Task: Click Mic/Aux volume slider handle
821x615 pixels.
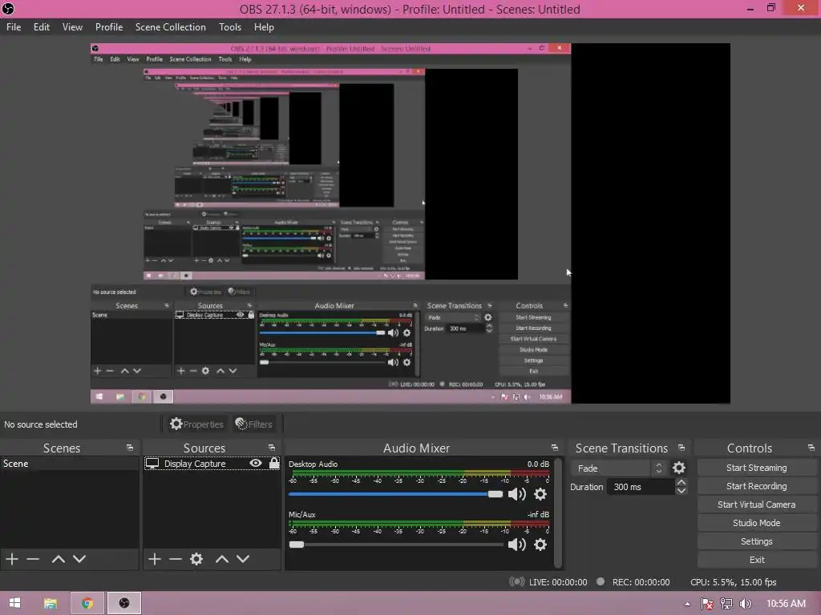Action: coord(297,545)
